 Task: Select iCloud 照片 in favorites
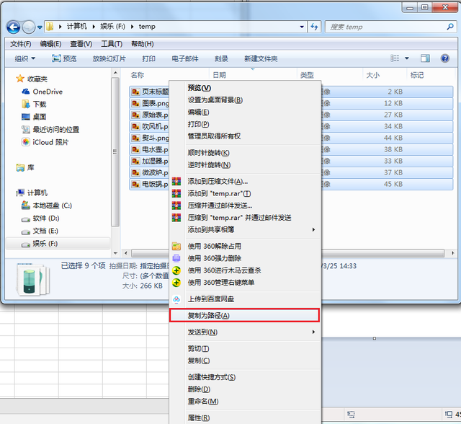[x=50, y=142]
